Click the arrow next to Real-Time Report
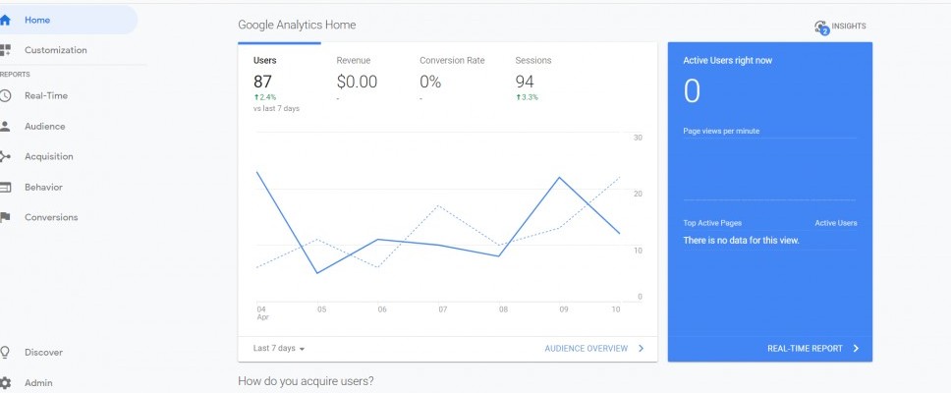This screenshot has width=951, height=393. 856,348
